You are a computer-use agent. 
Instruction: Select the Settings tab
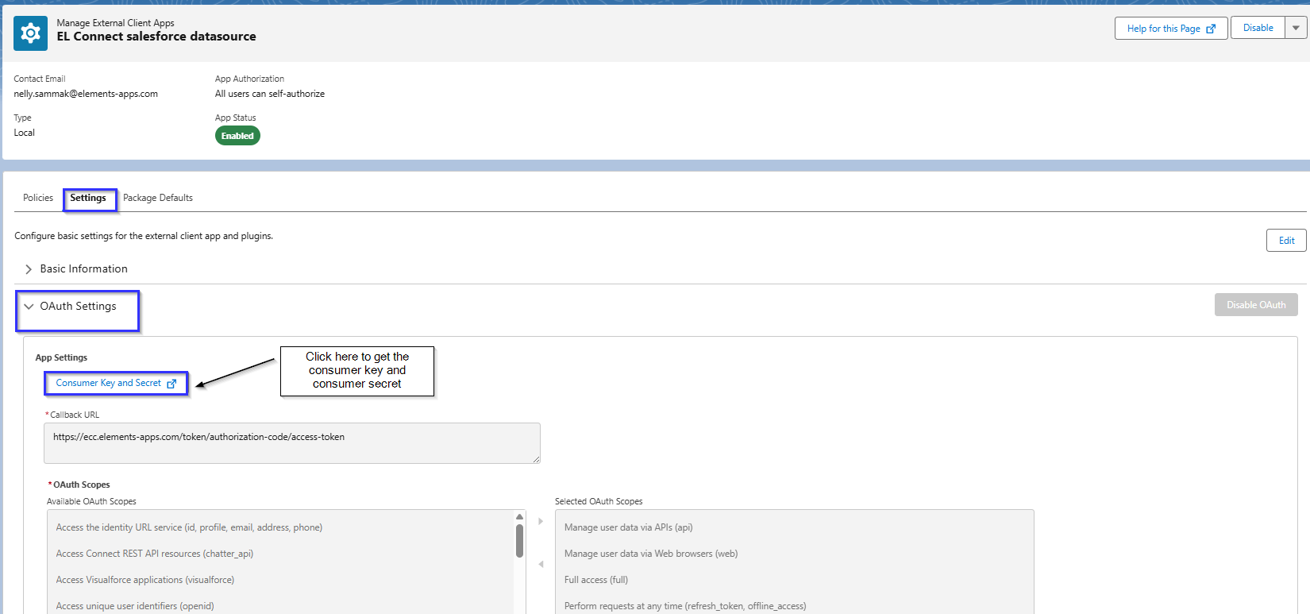pyautogui.click(x=88, y=198)
